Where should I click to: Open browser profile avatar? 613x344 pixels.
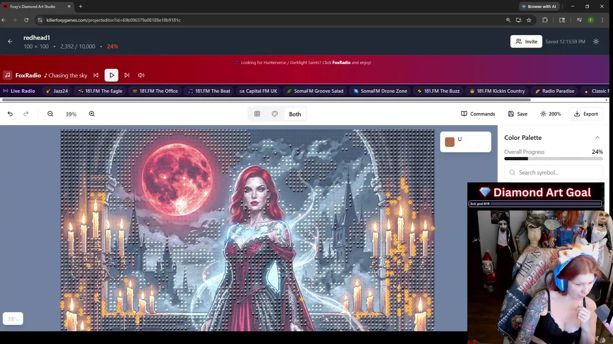(591, 20)
